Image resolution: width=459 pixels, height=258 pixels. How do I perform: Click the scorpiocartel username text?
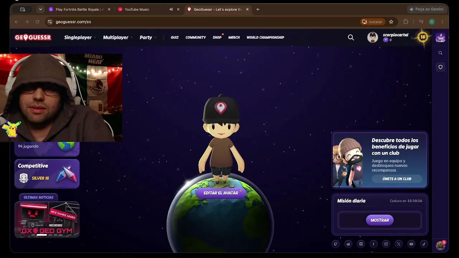coord(396,35)
